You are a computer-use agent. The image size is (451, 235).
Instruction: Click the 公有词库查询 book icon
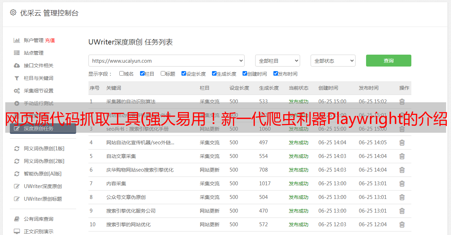(16, 219)
